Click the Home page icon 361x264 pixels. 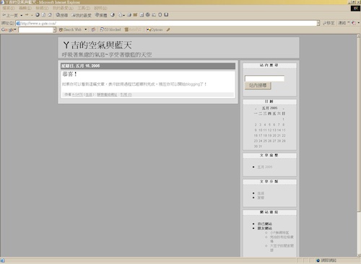50,15
